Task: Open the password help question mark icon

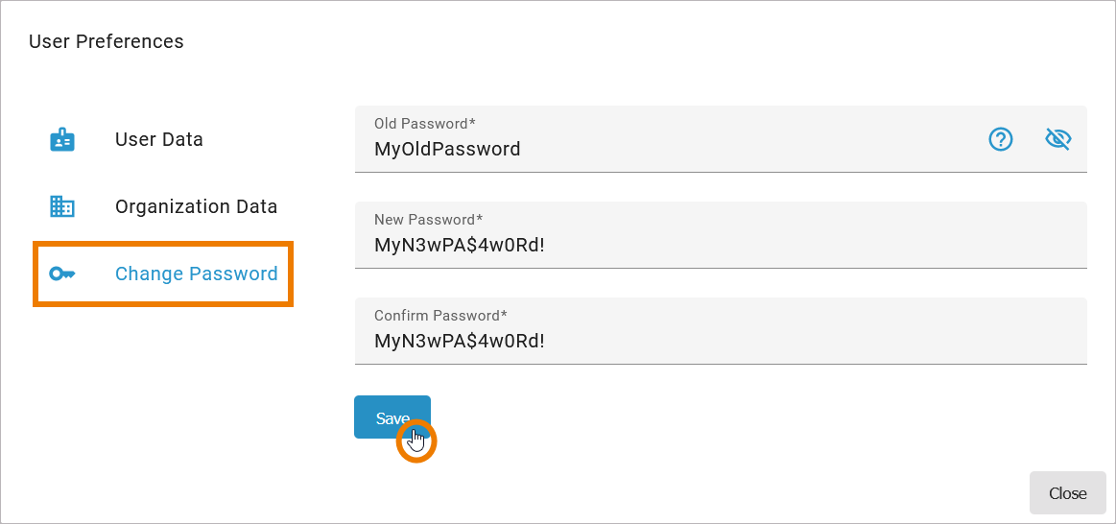Action: [1001, 140]
